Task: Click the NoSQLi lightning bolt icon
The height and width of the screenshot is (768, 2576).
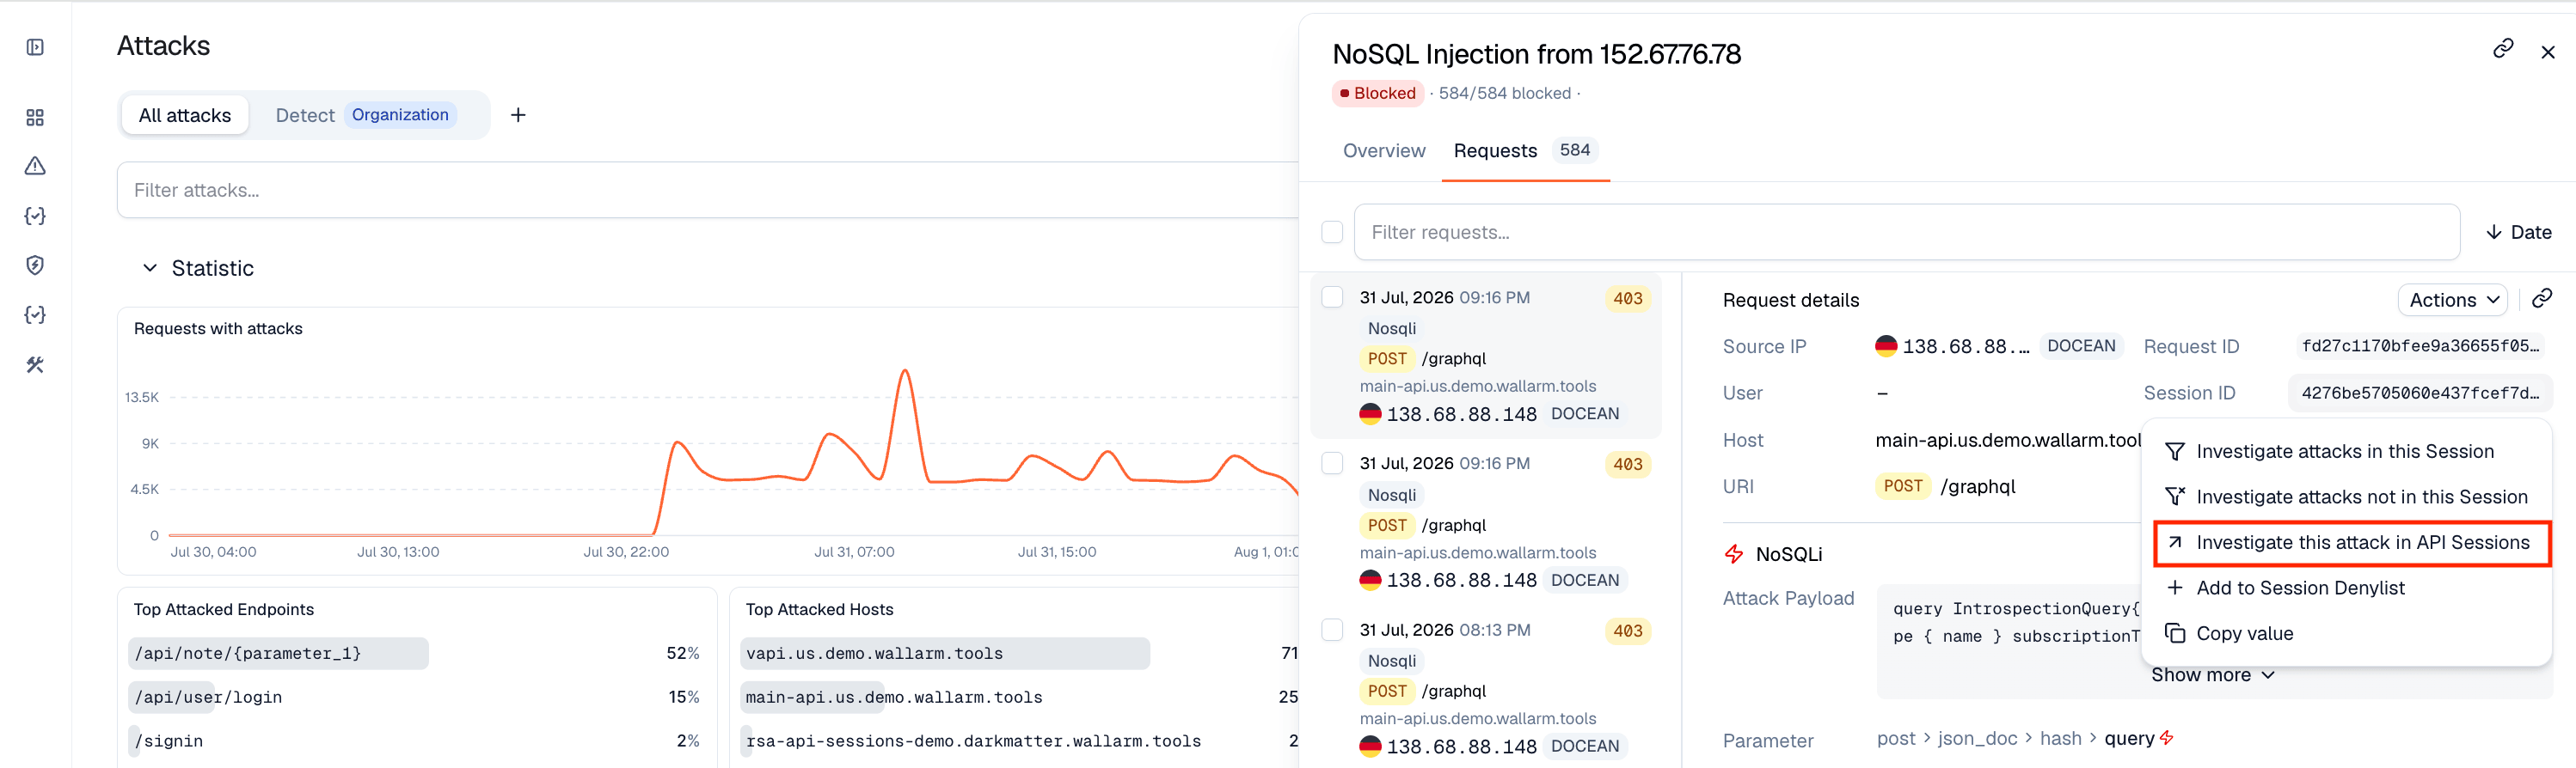Action: pyautogui.click(x=1734, y=553)
